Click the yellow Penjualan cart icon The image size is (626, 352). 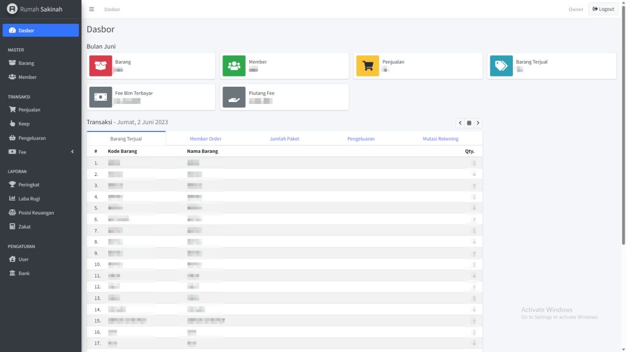coord(367,66)
